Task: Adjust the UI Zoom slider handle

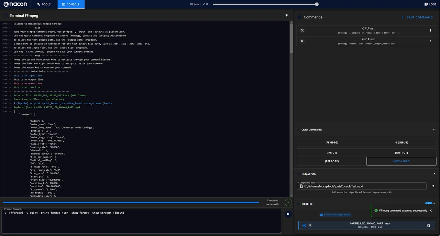Action: pos(317,4)
